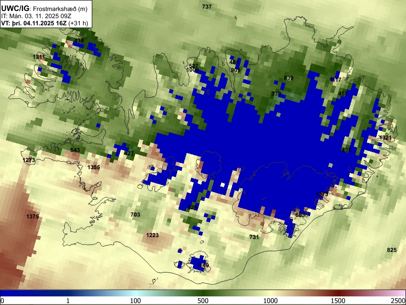Click the 1373 value on the map
The height and width of the screenshot is (305, 406).
[322, 194]
